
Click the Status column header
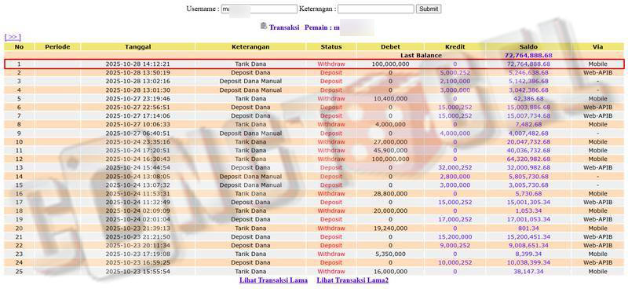[331, 47]
